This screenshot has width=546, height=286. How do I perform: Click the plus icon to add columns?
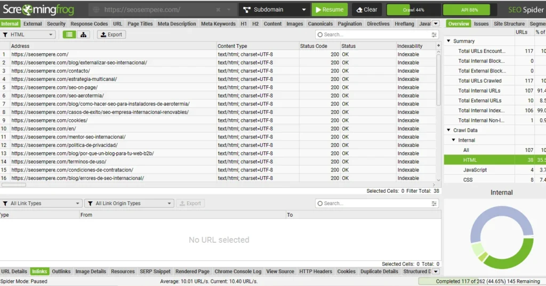pyautogui.click(x=439, y=46)
